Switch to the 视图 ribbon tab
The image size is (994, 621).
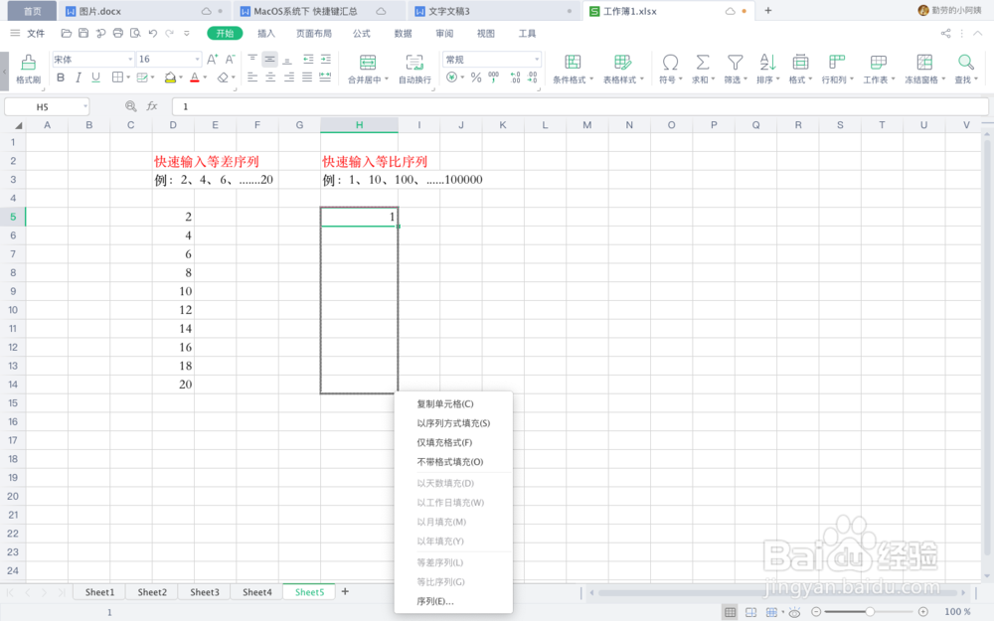coord(486,33)
